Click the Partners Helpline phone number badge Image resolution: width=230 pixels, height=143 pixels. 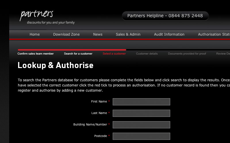(165, 16)
